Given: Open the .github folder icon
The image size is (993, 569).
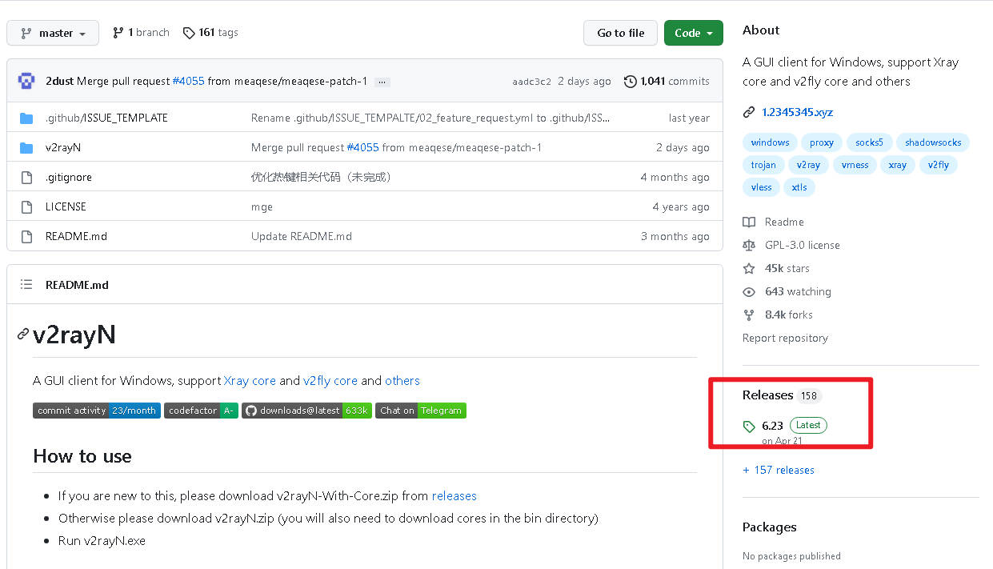Looking at the screenshot, I should [26, 118].
